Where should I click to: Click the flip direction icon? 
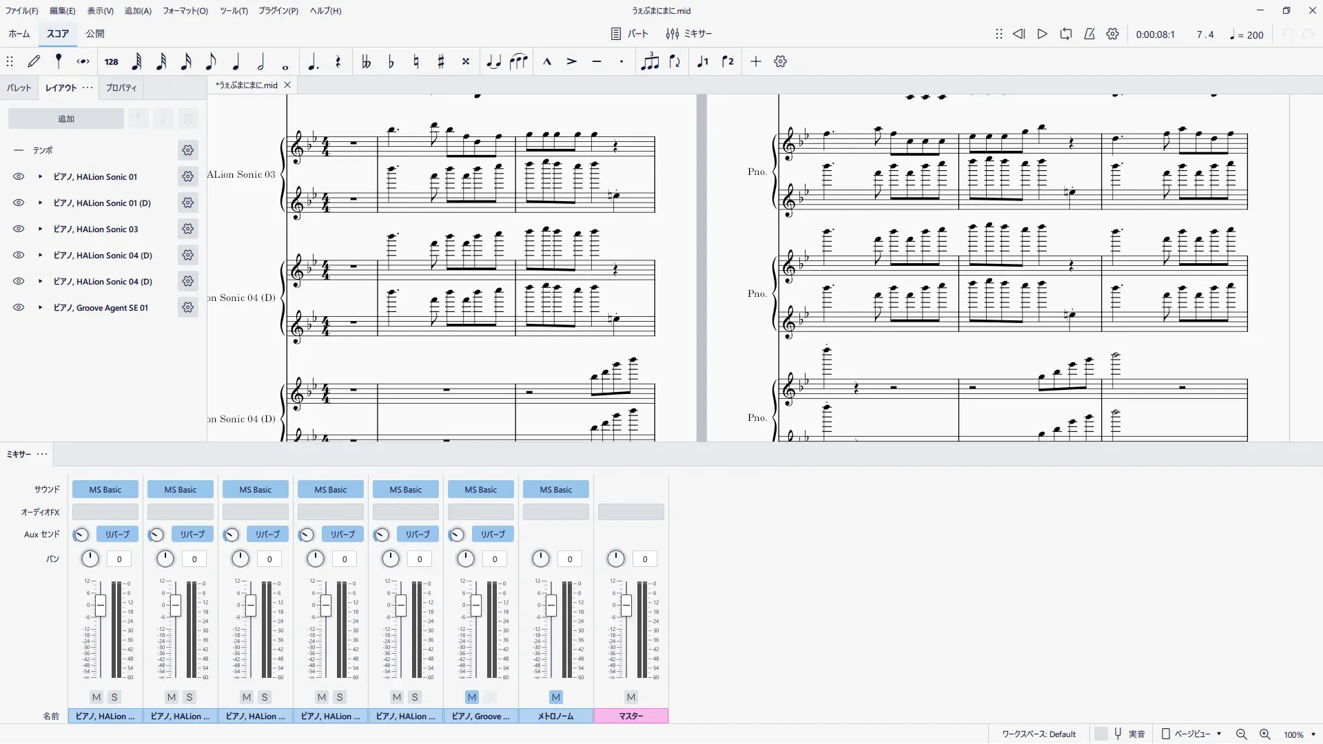click(675, 62)
